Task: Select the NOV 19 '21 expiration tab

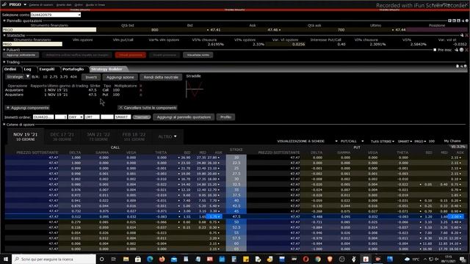Action: point(26,136)
